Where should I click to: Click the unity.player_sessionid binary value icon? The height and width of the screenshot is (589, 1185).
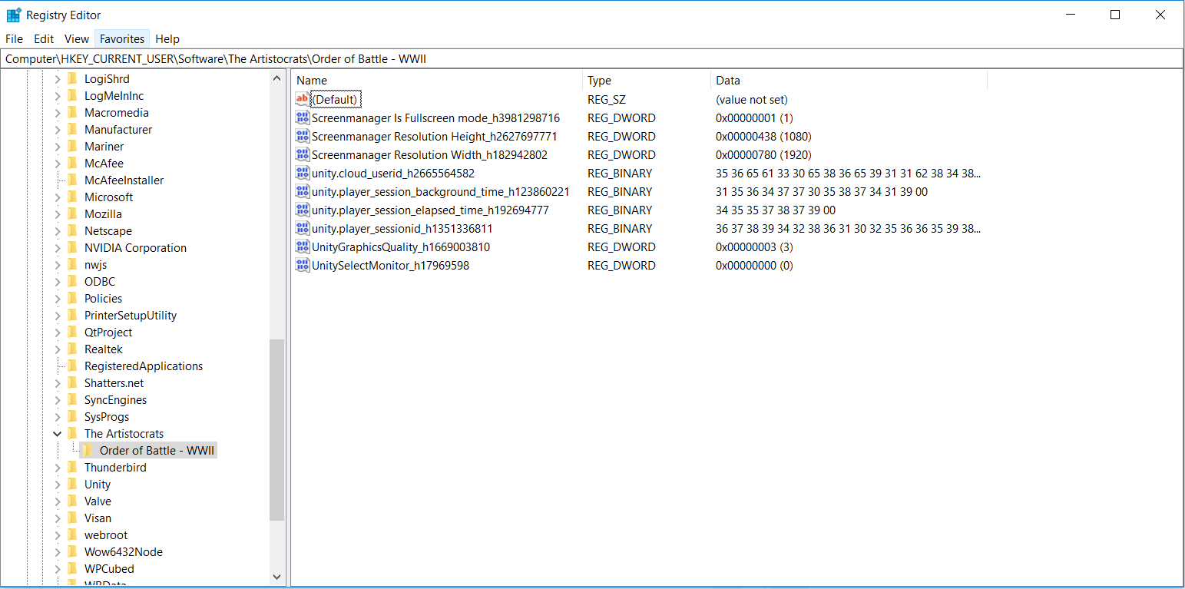(302, 228)
